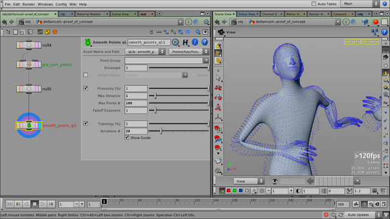Click the red channel square in viewport bar

229,190
